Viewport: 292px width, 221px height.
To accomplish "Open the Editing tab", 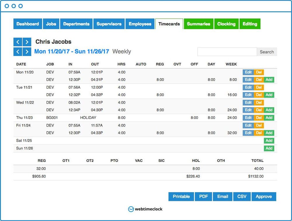I will coord(250,24).
